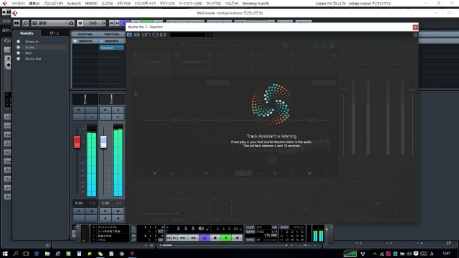Viewport: 459px width, 258px height.
Task: Open the Windows Start menu
Action: click(5, 254)
